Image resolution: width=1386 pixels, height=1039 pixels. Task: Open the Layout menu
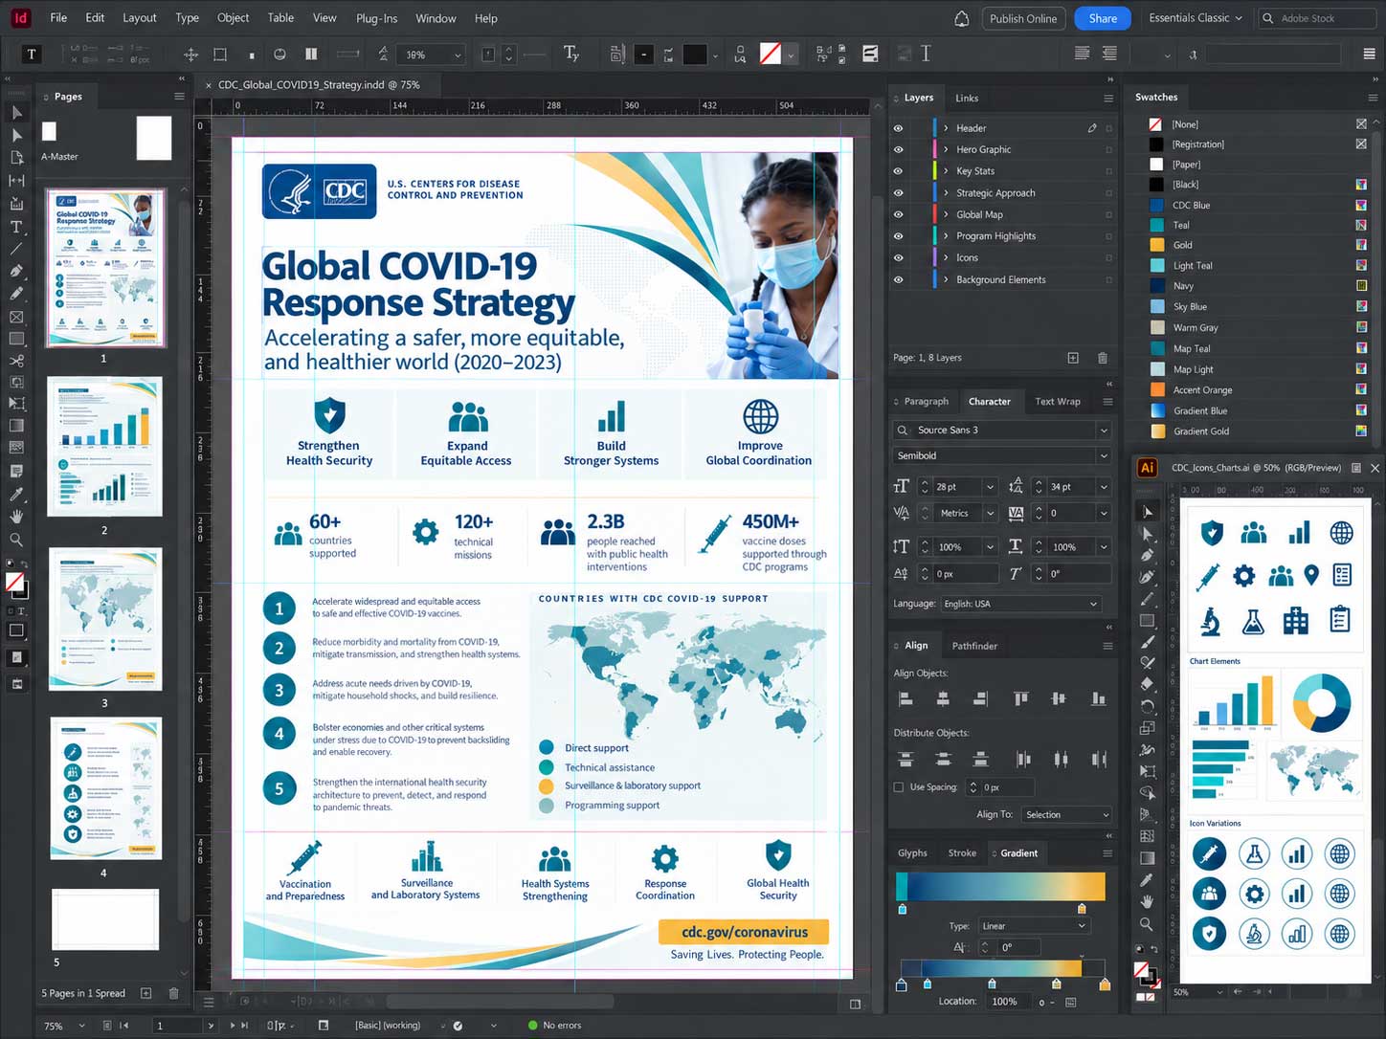[140, 18]
